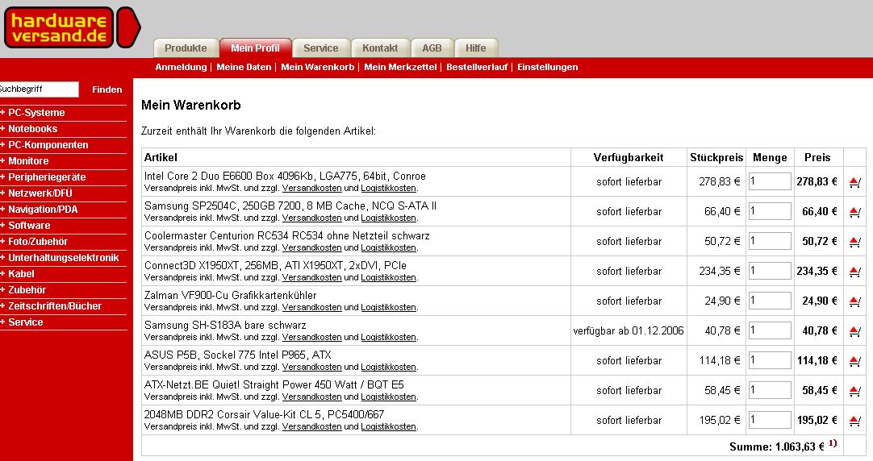Open Mein Warenkorb submenu link
This screenshot has height=461, width=873.
coord(317,67)
